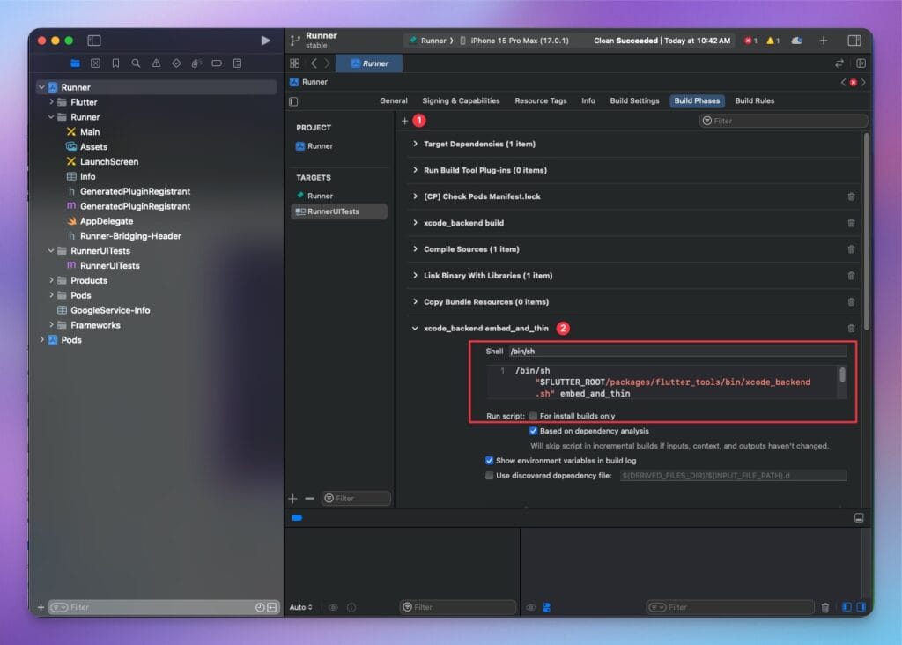Click the build phases Filter field
902x645 pixels.
[783, 121]
